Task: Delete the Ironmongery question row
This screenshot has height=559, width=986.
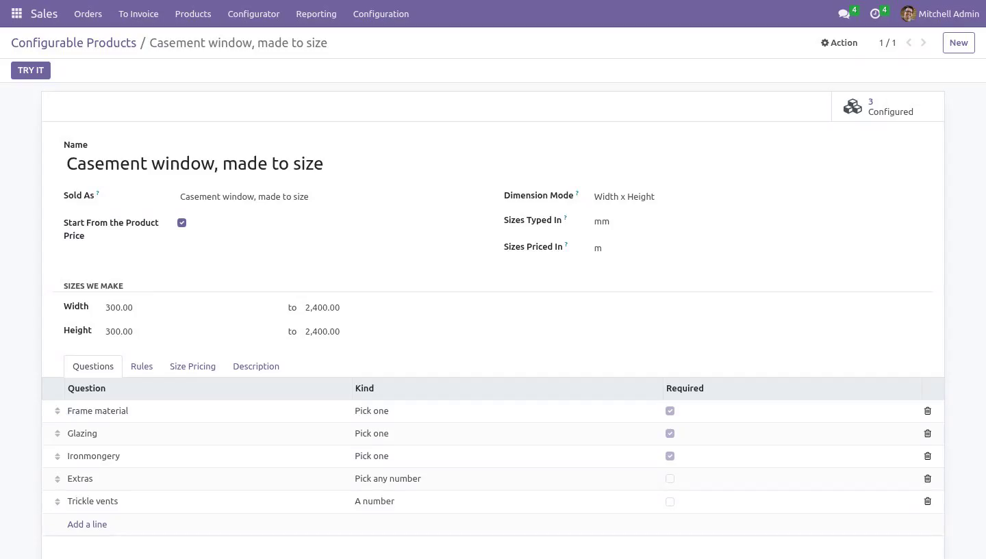Action: coord(928,456)
